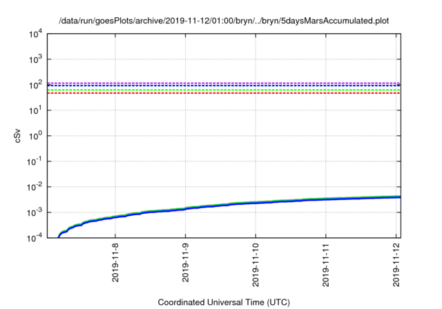Click the 10^4 y-axis tick label
442x309 pixels.
[x=36, y=34]
